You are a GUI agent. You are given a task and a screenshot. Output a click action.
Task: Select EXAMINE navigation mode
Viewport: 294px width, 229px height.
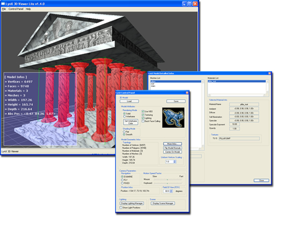click(x=122, y=177)
